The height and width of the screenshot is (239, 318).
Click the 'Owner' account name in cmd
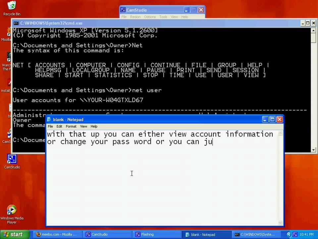pos(22,120)
